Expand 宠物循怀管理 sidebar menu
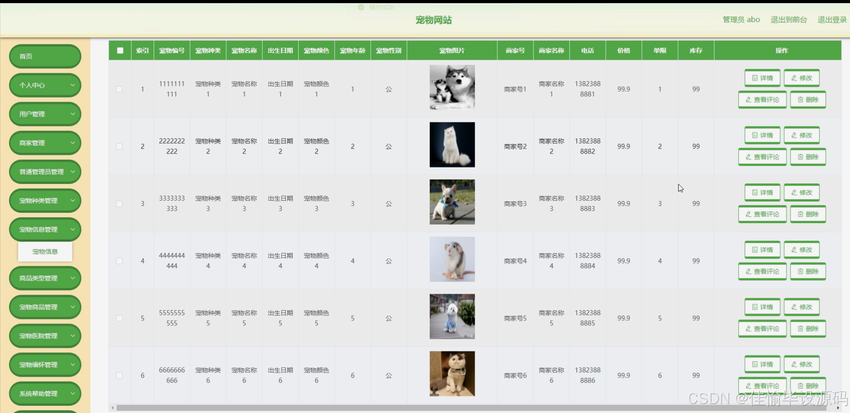This screenshot has width=850, height=413. [x=45, y=364]
